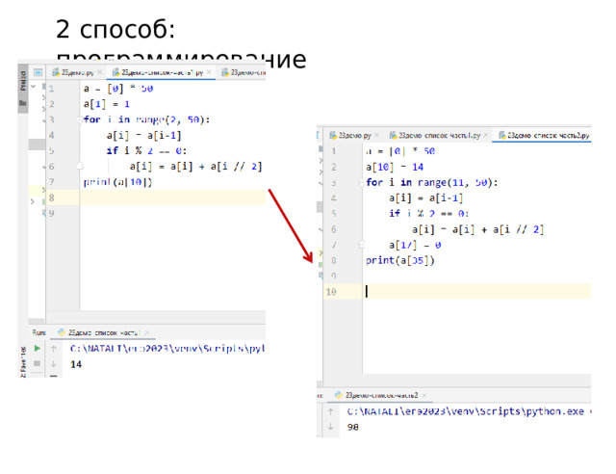Click the python.exe path in the right console output
The image size is (616, 474).
[x=466, y=411]
